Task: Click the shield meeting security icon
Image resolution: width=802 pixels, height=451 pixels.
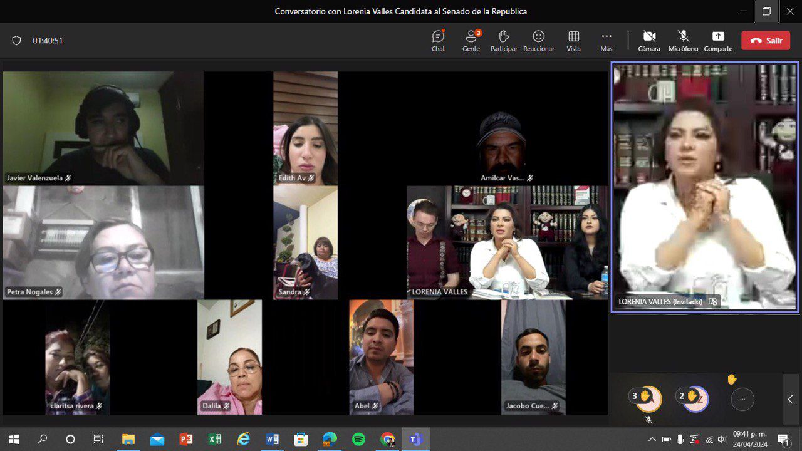Action: click(17, 41)
